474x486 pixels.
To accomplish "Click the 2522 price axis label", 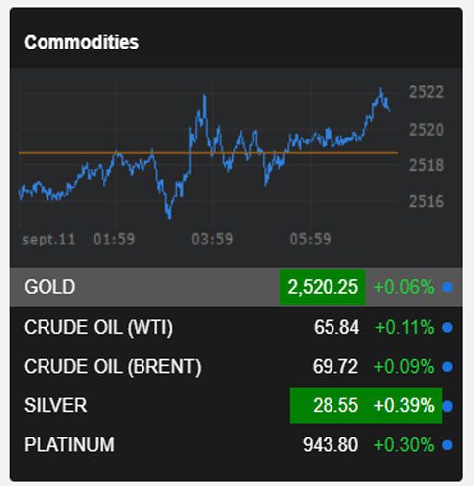I will pyautogui.click(x=427, y=92).
